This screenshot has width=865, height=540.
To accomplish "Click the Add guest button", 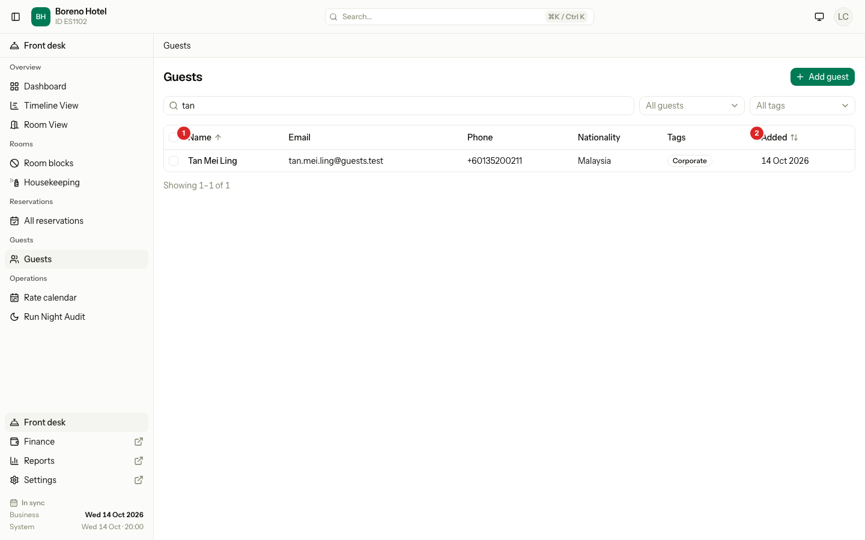I will [822, 77].
